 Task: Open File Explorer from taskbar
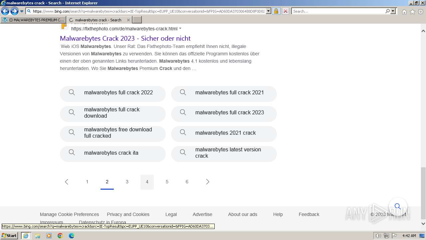(x=38, y=236)
